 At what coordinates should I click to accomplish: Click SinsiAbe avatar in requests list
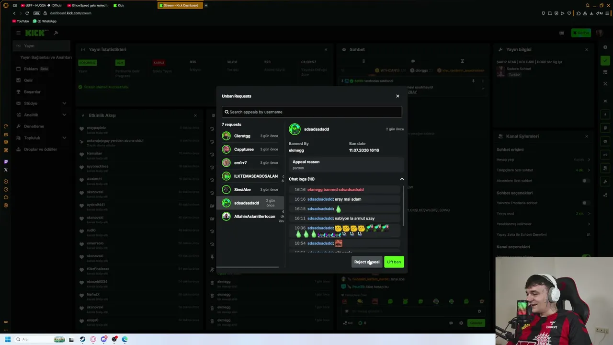[226, 189]
